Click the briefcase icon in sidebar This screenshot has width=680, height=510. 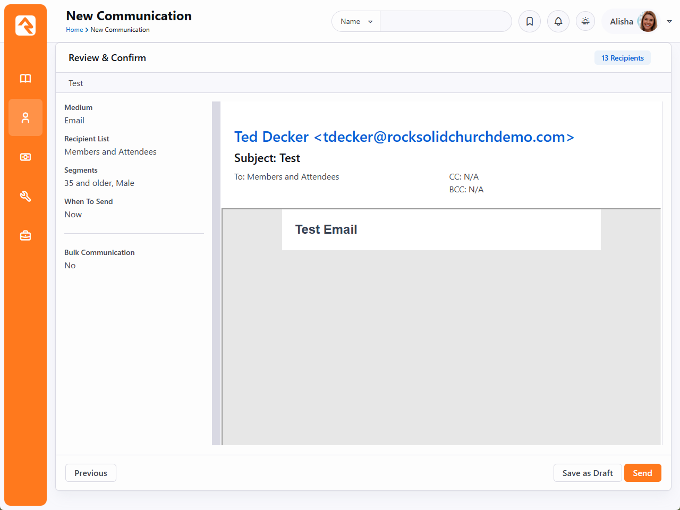tap(25, 236)
